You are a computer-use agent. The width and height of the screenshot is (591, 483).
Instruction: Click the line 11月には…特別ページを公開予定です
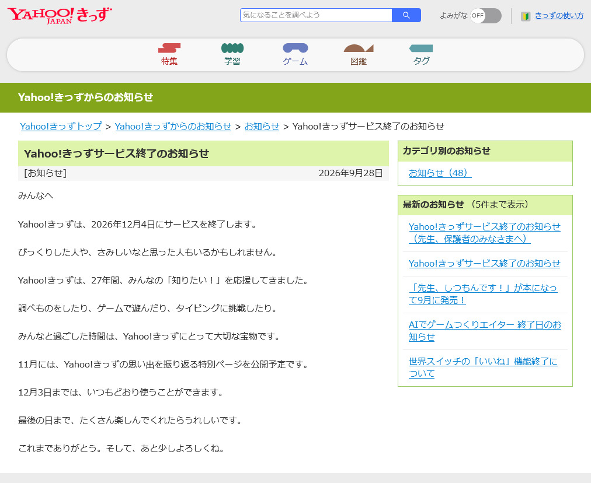pos(164,365)
